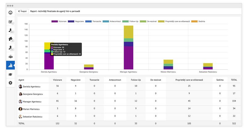Open the dashboard gauge icon in sidebar
Screen dimensions: 248x138
(x=10, y=12)
